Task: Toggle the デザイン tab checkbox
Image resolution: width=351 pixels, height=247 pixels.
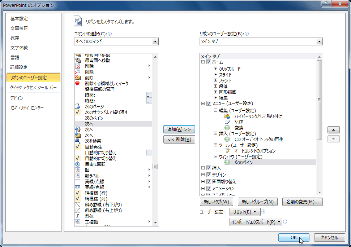Action: point(209,175)
